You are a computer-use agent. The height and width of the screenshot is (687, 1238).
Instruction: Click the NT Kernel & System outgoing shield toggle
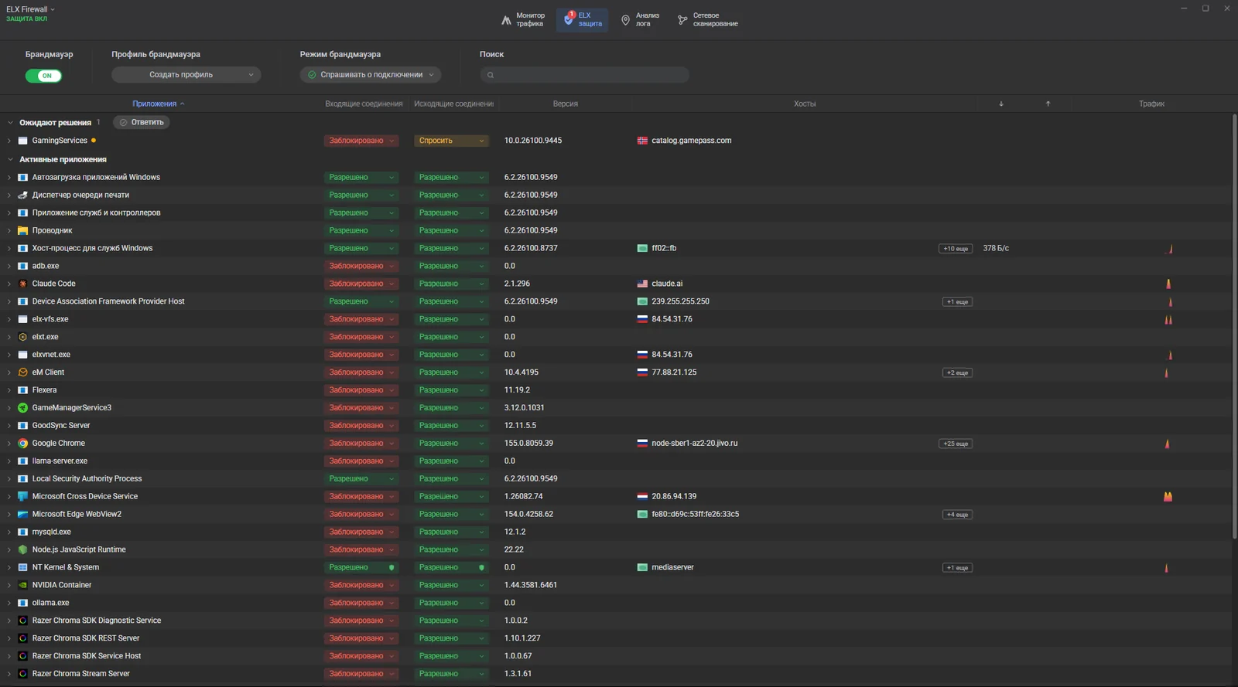(481, 567)
